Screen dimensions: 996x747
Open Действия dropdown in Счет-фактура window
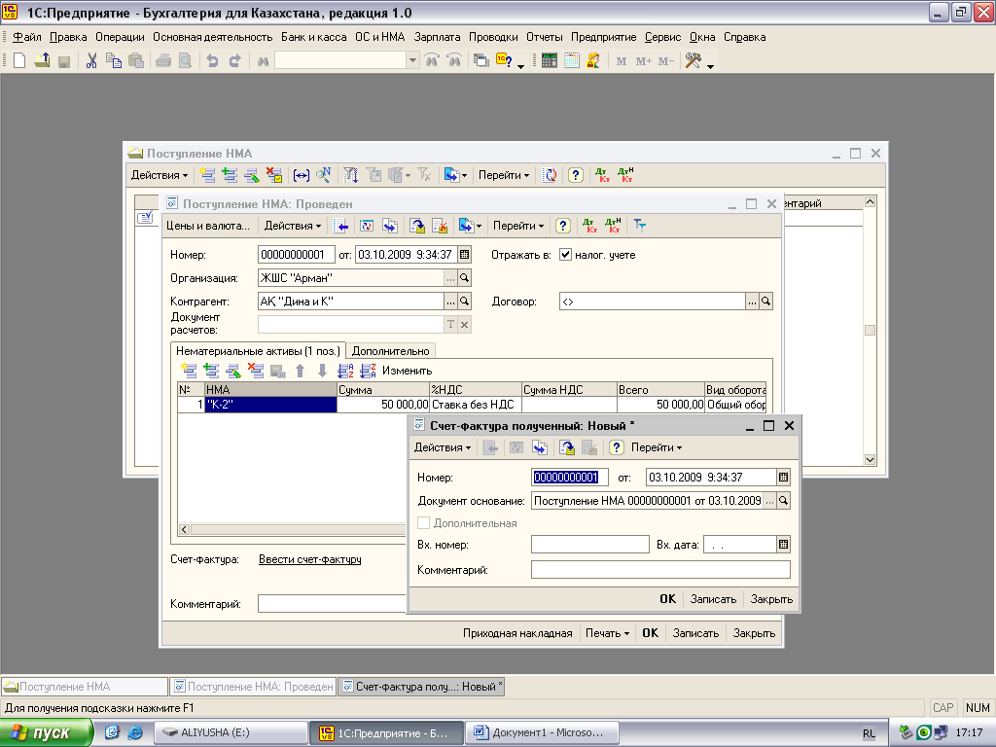pos(443,447)
